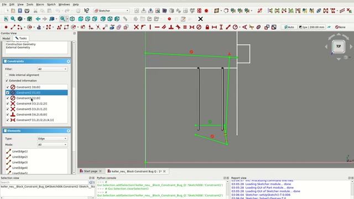Click the None toolbar button
Screen dimensions: 354x199
[x=341, y=27]
